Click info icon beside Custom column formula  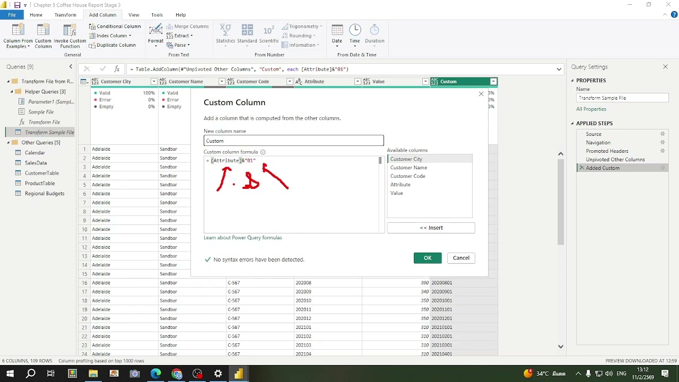tap(263, 152)
